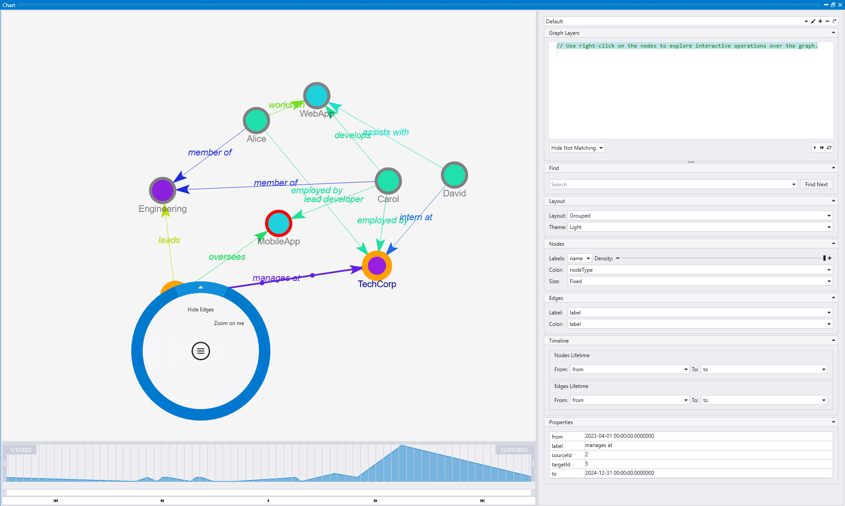Choose Zoom on me from the radial menu
Image resolution: width=845 pixels, height=506 pixels.
229,323
